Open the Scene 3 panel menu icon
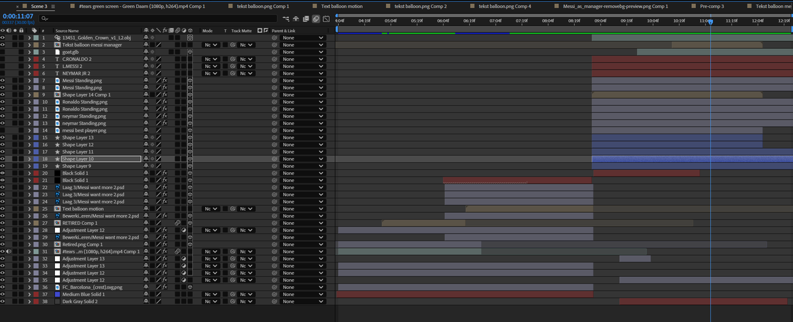793x322 pixels. pos(54,5)
